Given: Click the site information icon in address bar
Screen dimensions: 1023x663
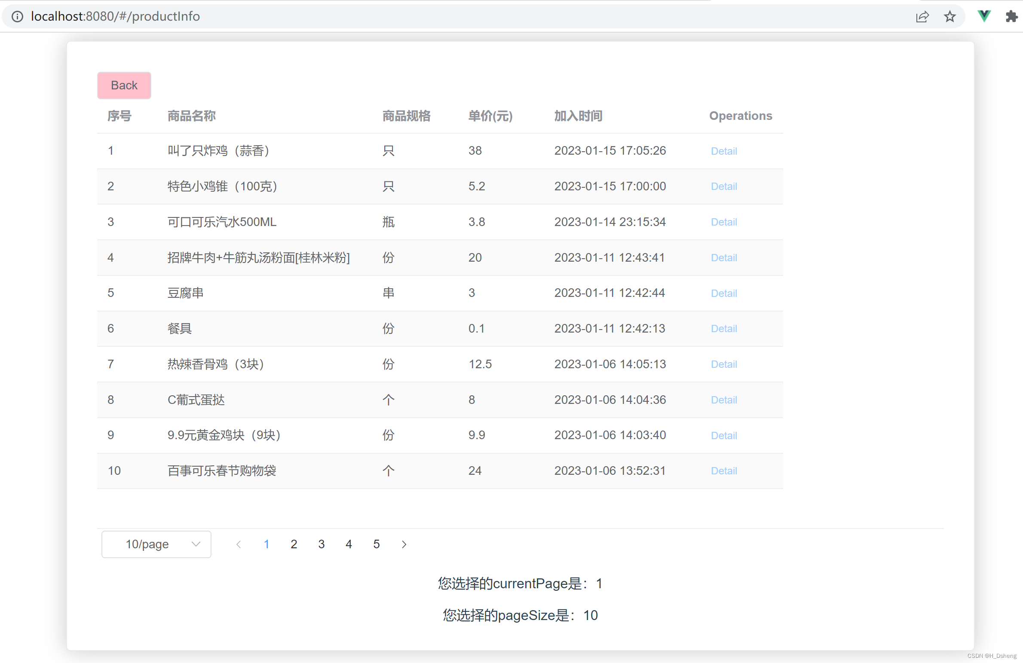Looking at the screenshot, I should 17,16.
